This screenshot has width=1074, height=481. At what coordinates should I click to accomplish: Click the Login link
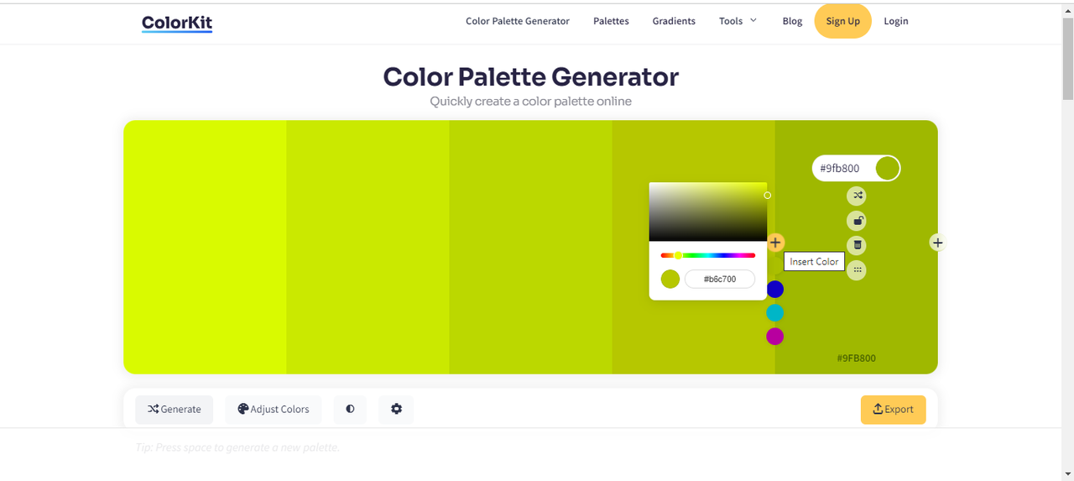896,21
